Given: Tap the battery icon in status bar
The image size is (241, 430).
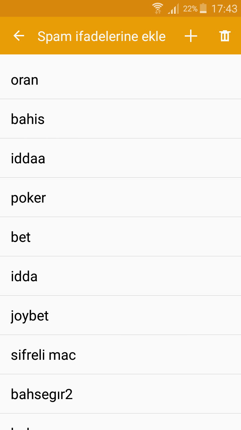Looking at the screenshot, I should [203, 8].
